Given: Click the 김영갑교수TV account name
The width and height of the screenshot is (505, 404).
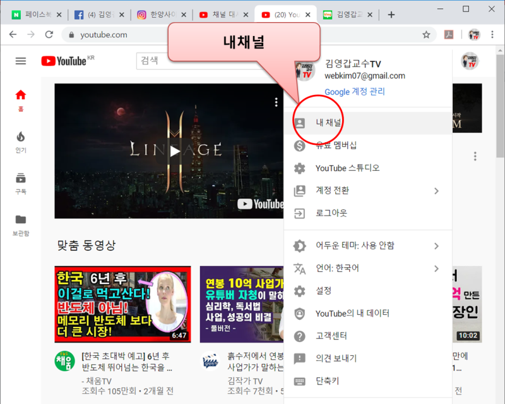Looking at the screenshot, I should coord(353,64).
